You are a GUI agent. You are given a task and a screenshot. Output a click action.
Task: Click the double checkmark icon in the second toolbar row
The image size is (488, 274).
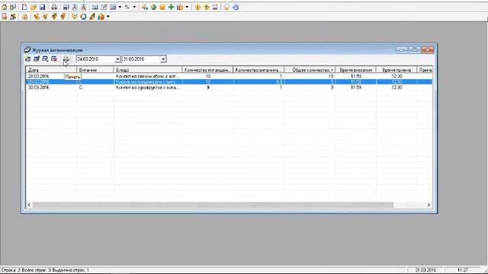(x=74, y=17)
